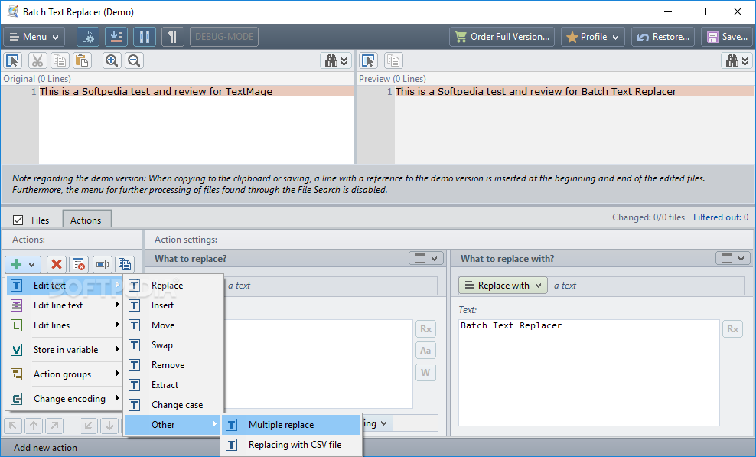
Task: Toggle the paragraph marks pilcrow icon
Action: 173,37
